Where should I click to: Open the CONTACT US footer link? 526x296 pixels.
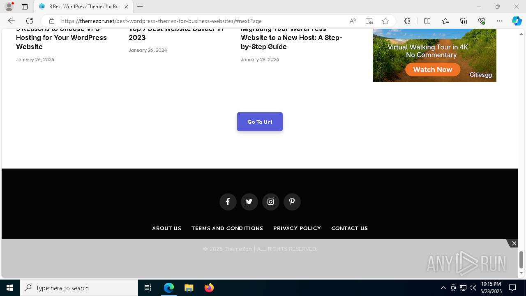[x=350, y=228]
